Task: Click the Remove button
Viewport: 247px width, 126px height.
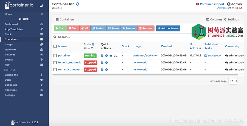Action: pos(146,28)
